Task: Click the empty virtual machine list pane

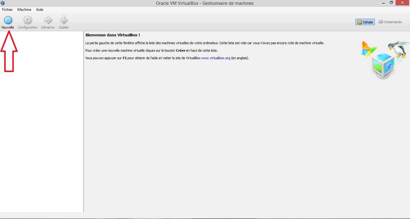Action: click(42, 122)
